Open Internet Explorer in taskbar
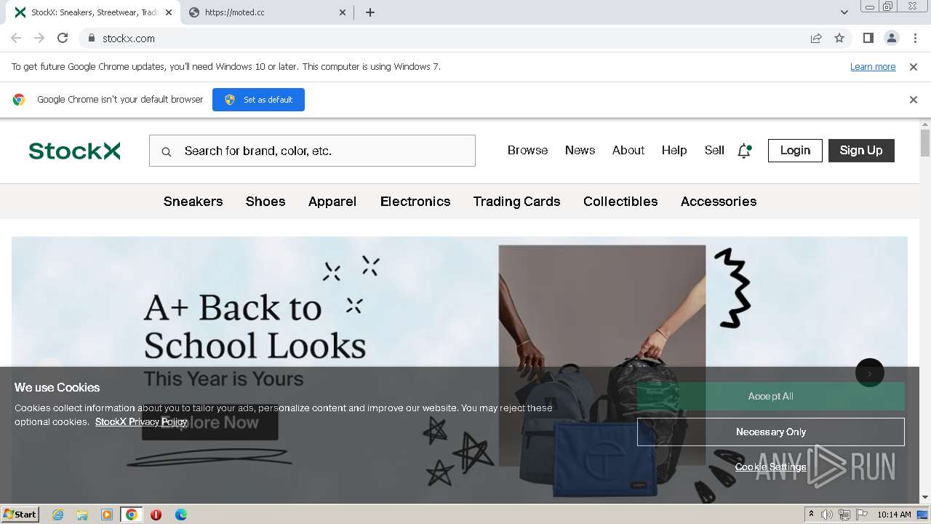Viewport: 931px width, 524px height. [58, 515]
